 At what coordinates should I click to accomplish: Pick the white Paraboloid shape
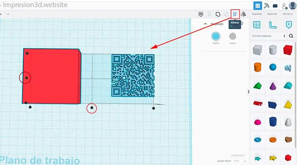pos(288,122)
